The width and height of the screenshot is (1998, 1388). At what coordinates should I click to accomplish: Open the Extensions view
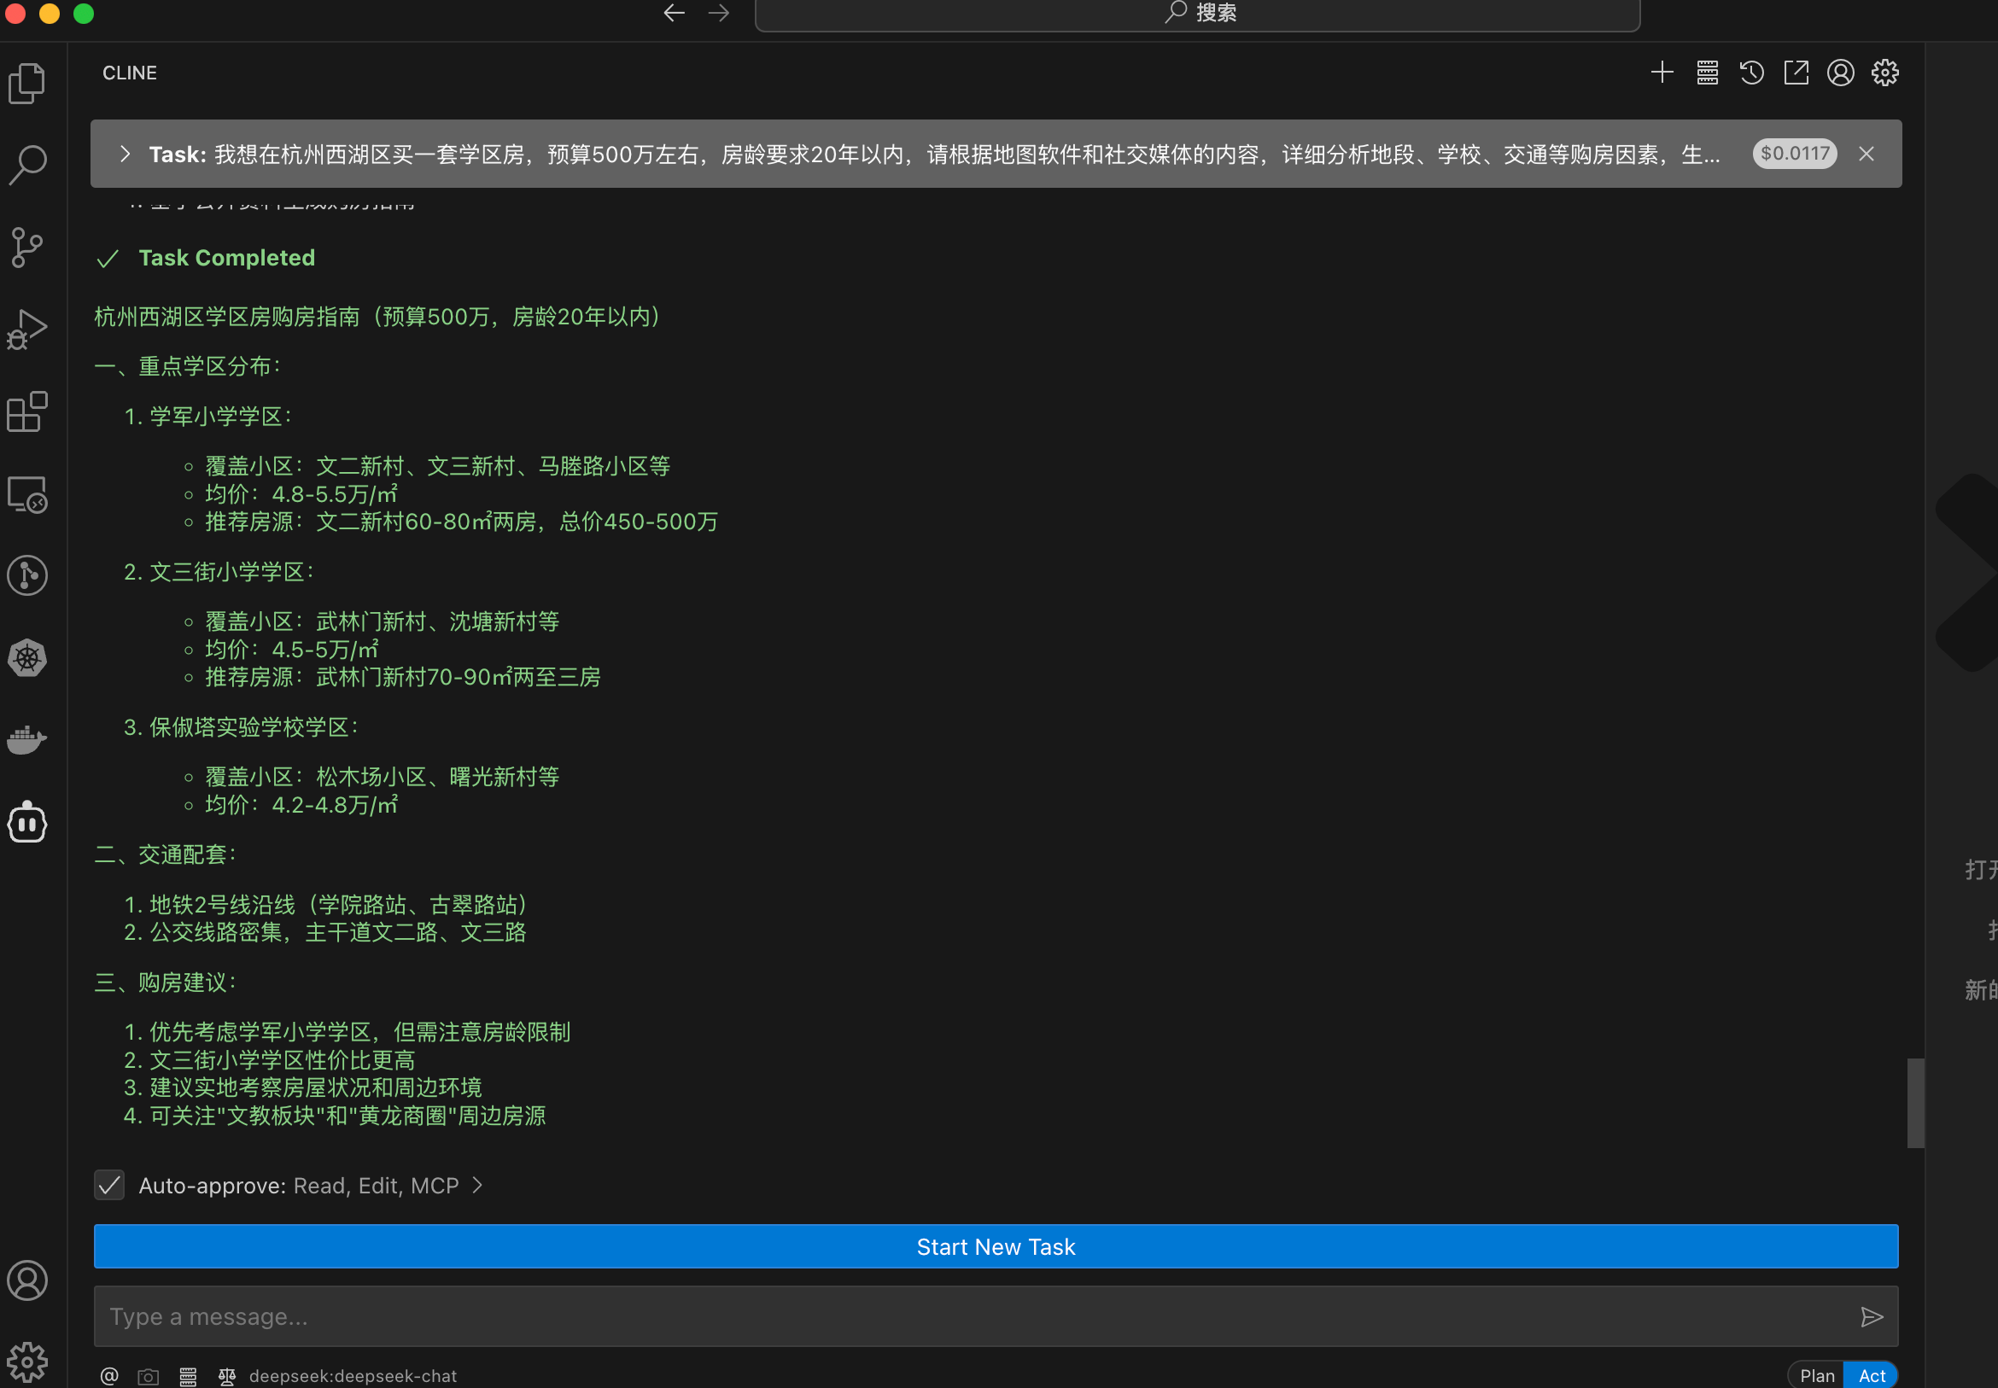click(27, 411)
